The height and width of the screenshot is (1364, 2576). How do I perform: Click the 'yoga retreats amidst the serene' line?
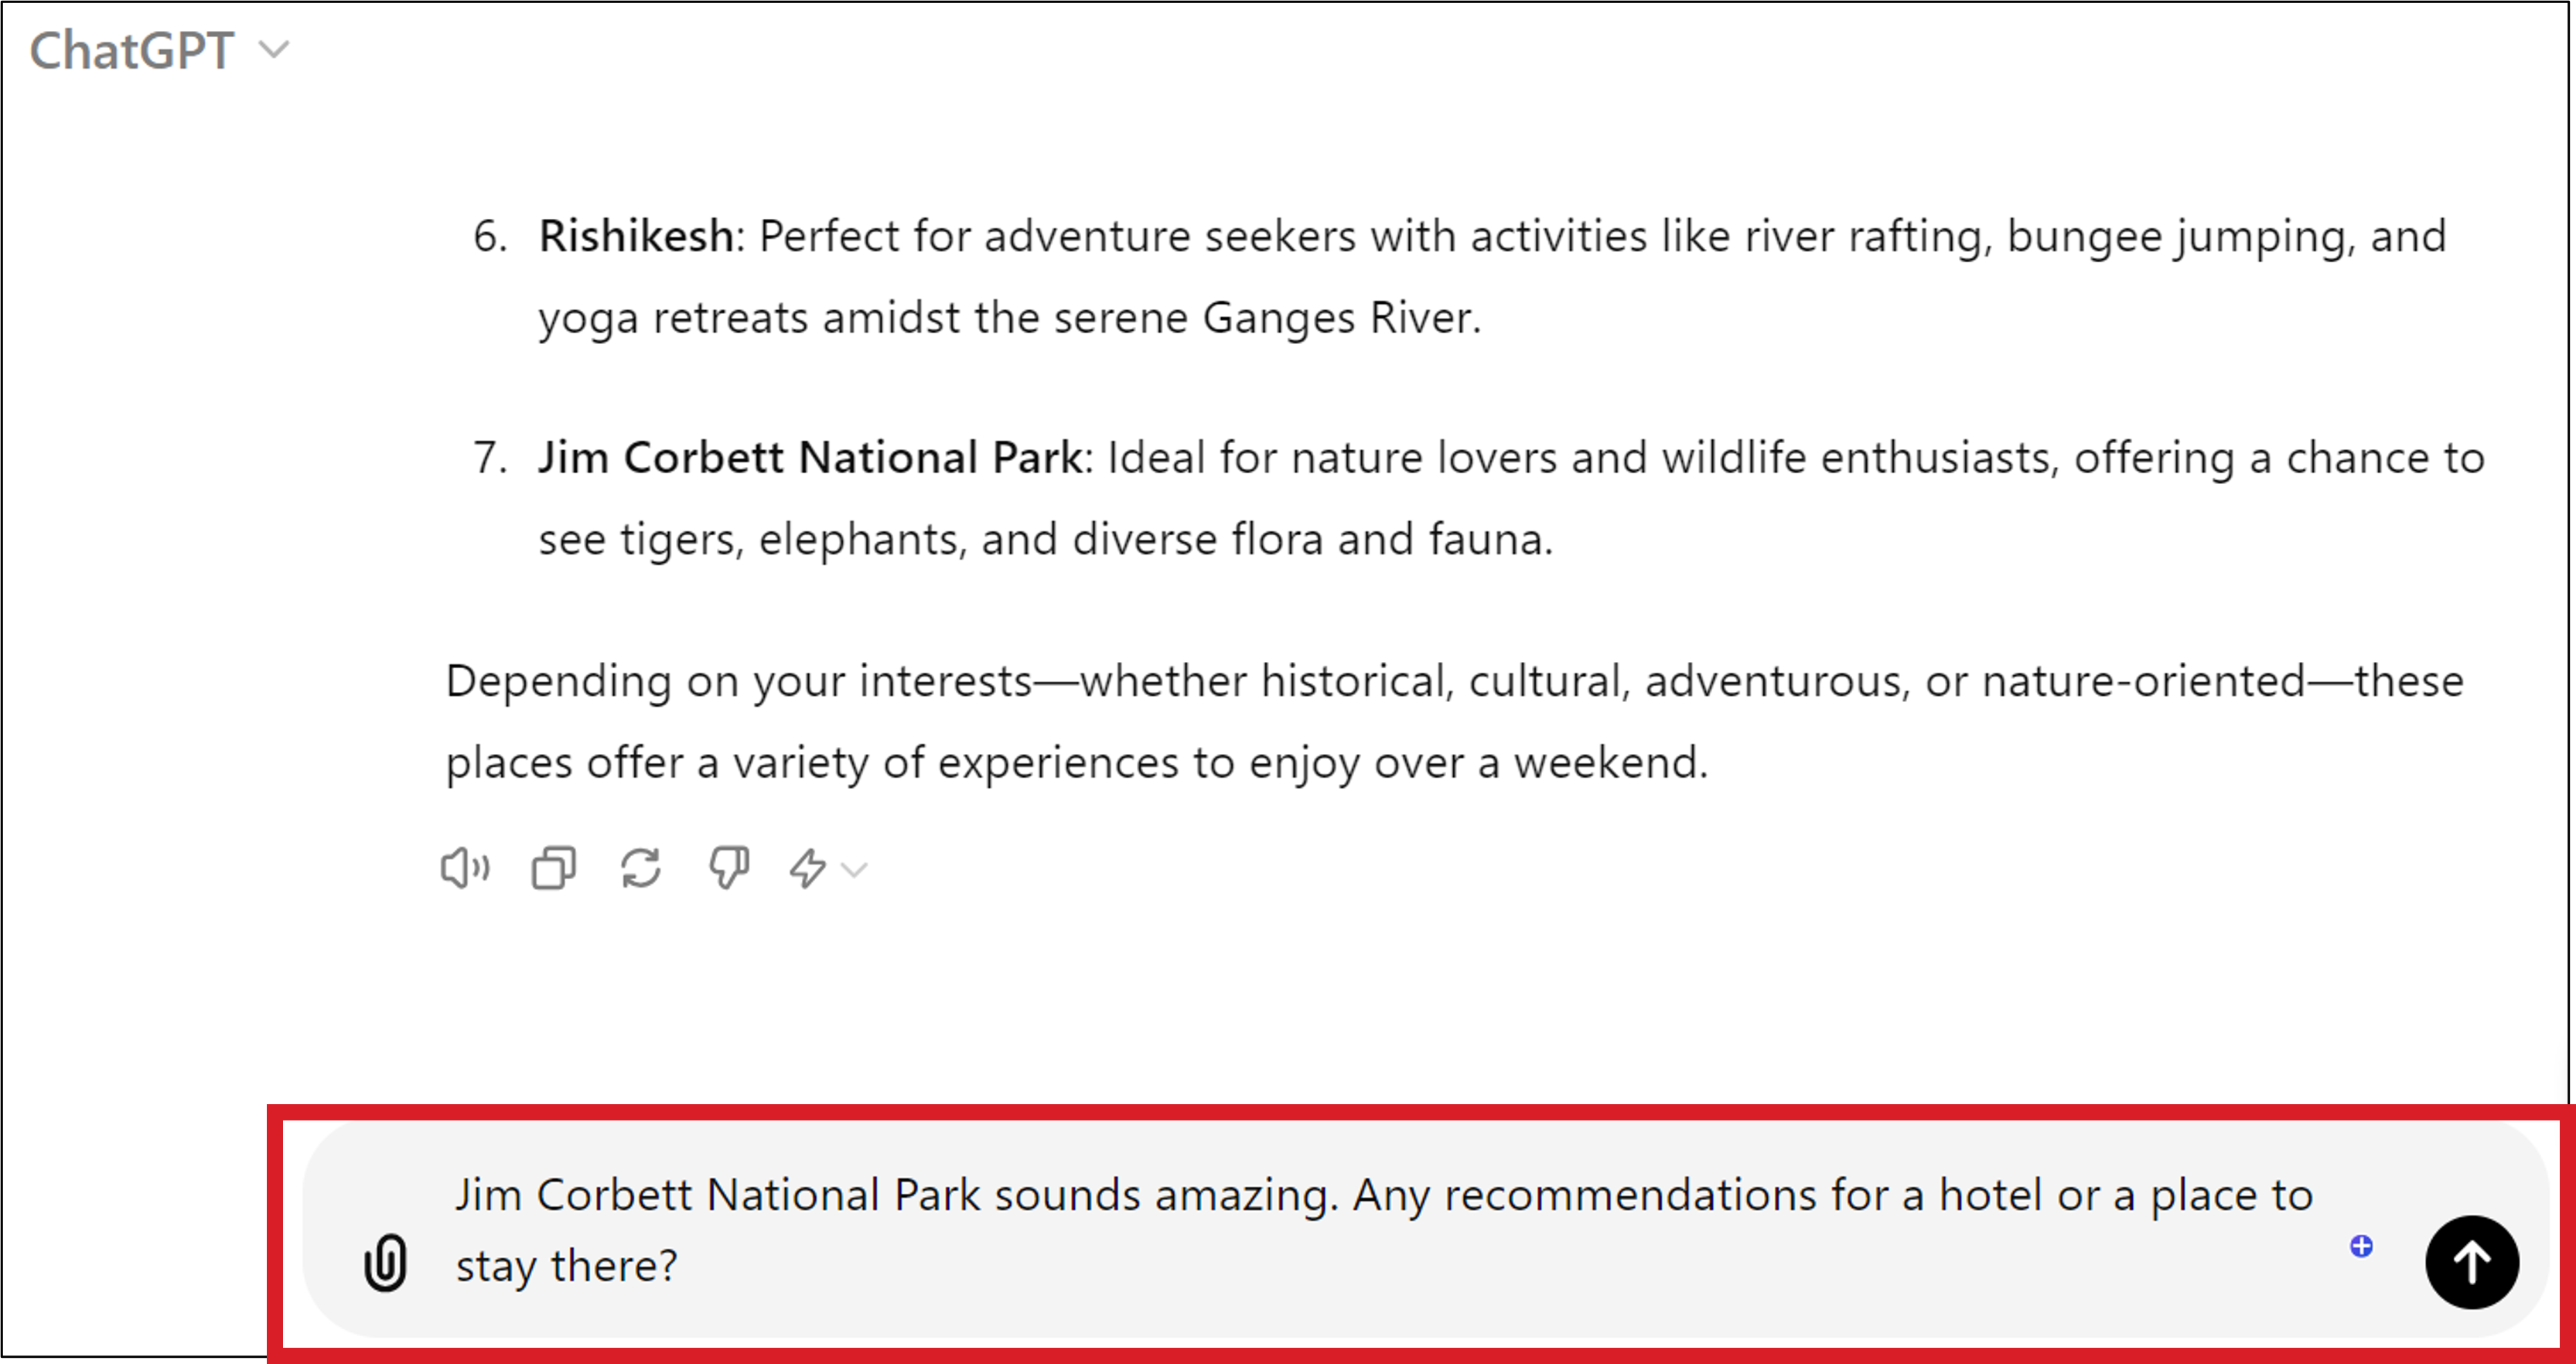[1009, 318]
